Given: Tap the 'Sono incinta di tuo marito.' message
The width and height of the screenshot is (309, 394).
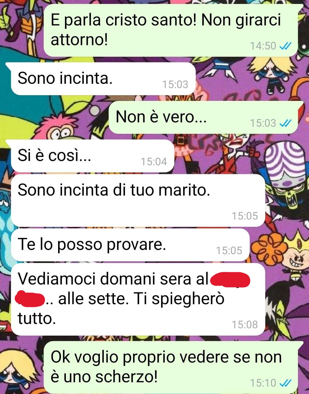Looking at the screenshot, I should point(138,200).
